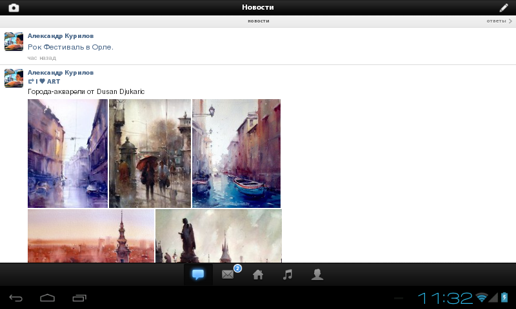The image size is (516, 309).
Task: Tap the час назад timestamp
Action: tap(42, 58)
